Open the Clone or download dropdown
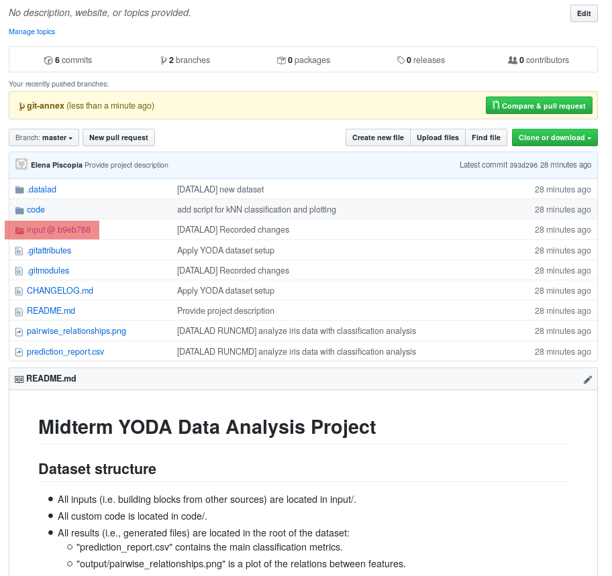This screenshot has width=612, height=576. pos(554,137)
